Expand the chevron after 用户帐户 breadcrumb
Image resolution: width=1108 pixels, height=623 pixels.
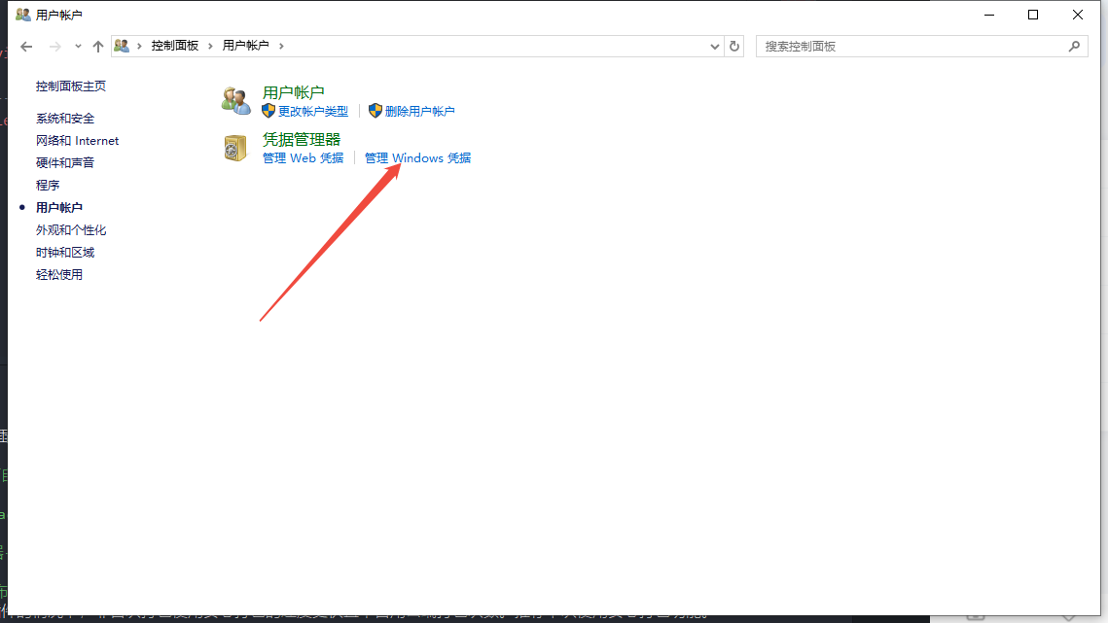[281, 46]
